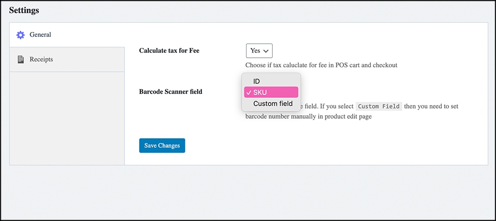Click the blank area right of Save Changes

pos(315,145)
